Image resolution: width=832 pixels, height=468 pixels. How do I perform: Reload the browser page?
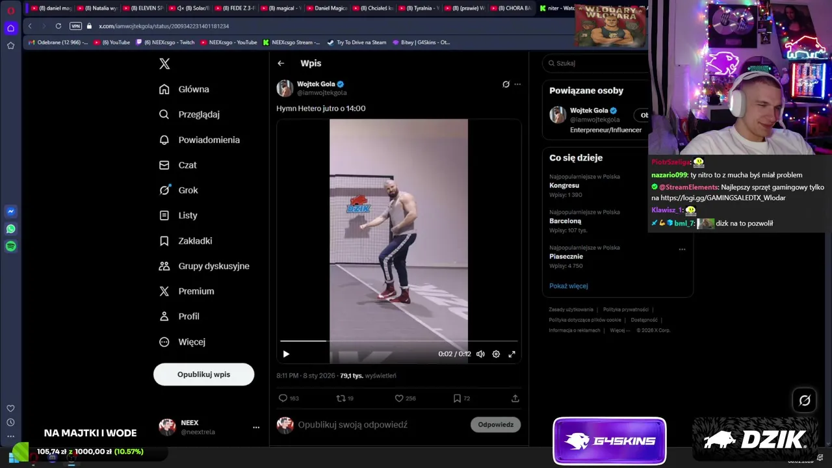(58, 26)
